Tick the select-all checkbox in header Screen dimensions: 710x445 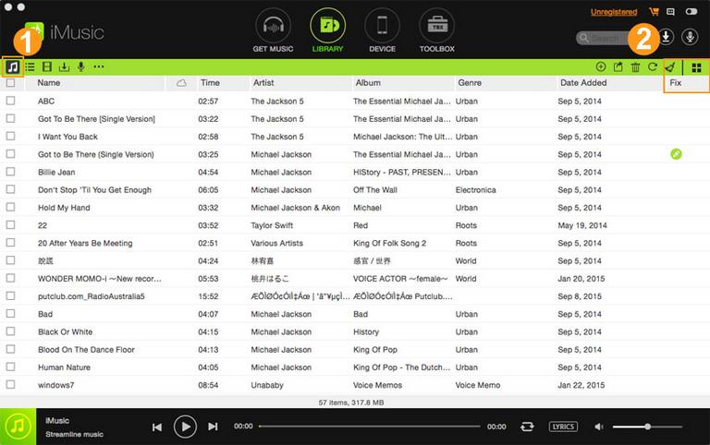tap(10, 83)
